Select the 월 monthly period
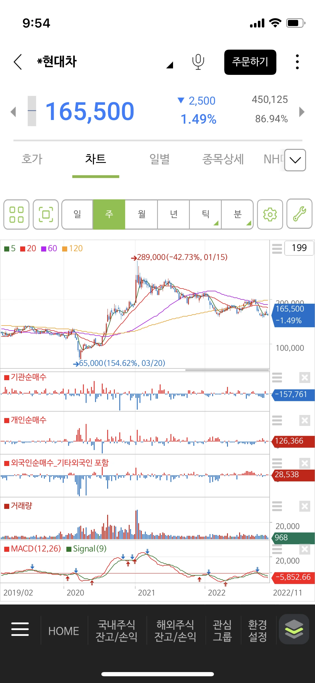315x683 pixels. click(141, 214)
